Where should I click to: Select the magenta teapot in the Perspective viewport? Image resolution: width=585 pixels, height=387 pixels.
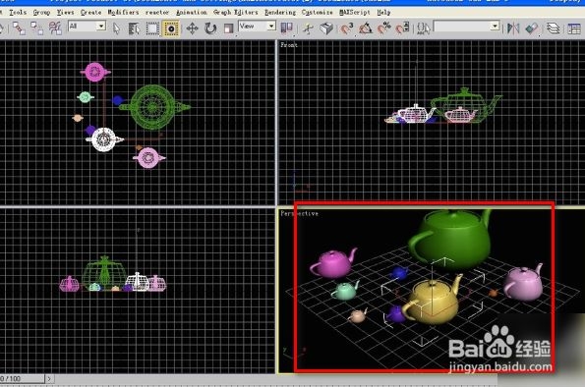[x=332, y=263]
